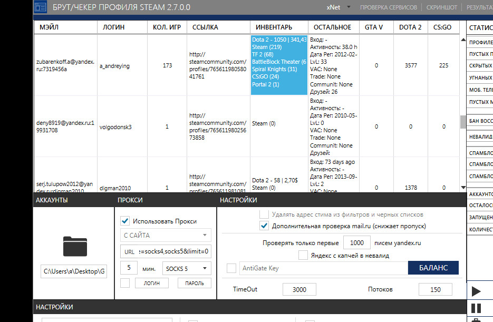The image size is (493, 322).
Task: Sort by the ЛОГИН column header
Action: (122, 27)
